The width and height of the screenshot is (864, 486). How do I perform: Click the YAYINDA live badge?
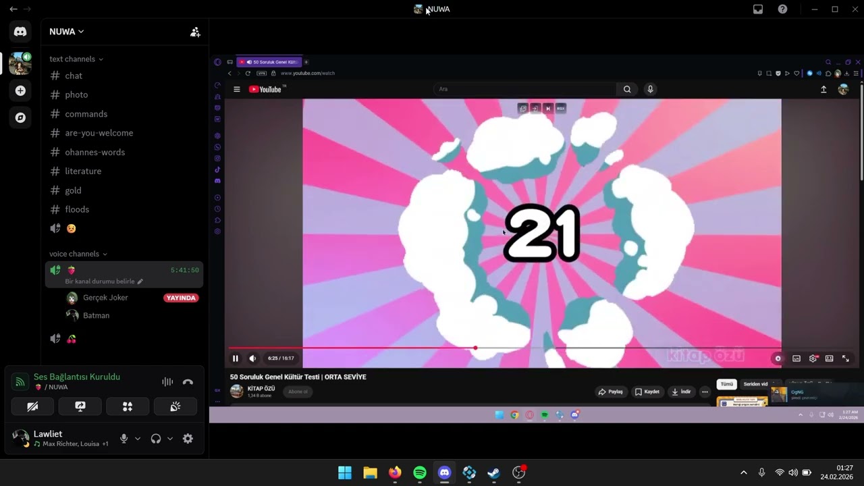pyautogui.click(x=181, y=298)
